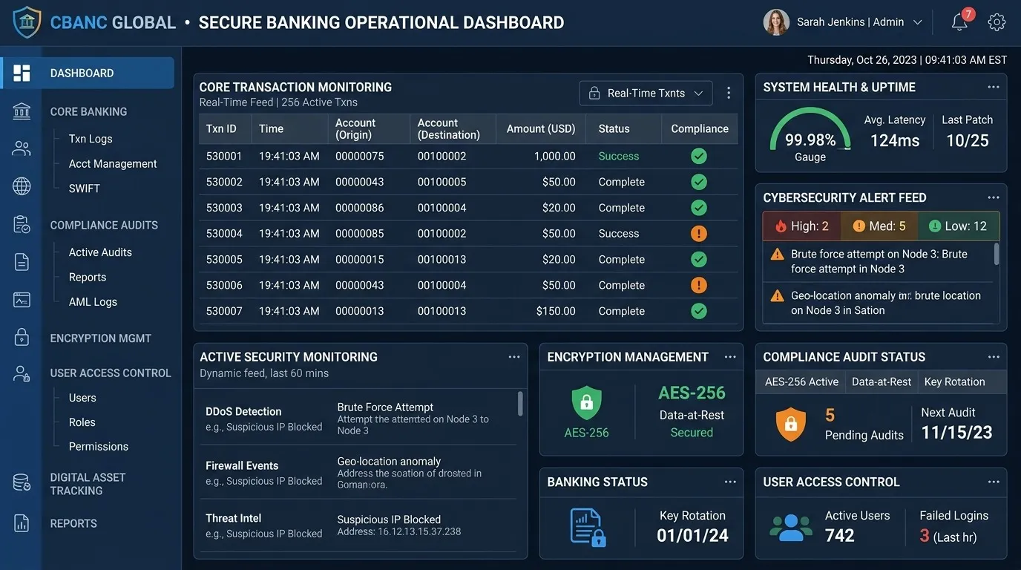
Task: Open Encryption Management panel options menu
Action: coord(730,357)
